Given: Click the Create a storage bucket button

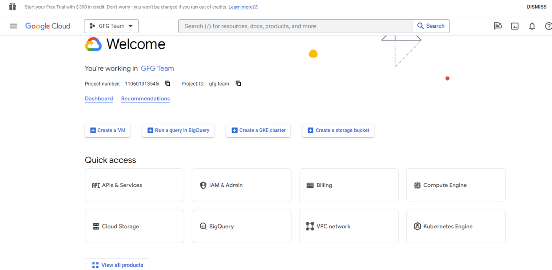Looking at the screenshot, I should [x=338, y=130].
